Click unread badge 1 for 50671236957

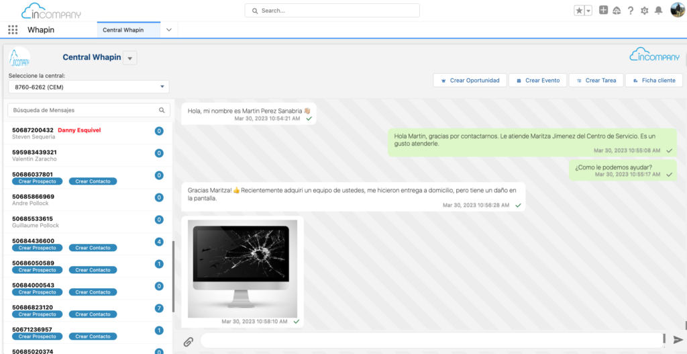tap(160, 330)
